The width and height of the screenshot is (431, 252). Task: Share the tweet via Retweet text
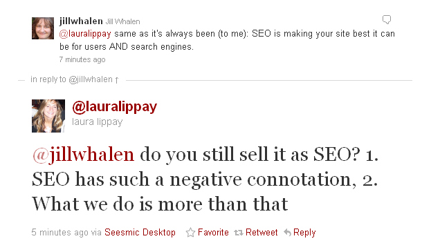(262, 233)
